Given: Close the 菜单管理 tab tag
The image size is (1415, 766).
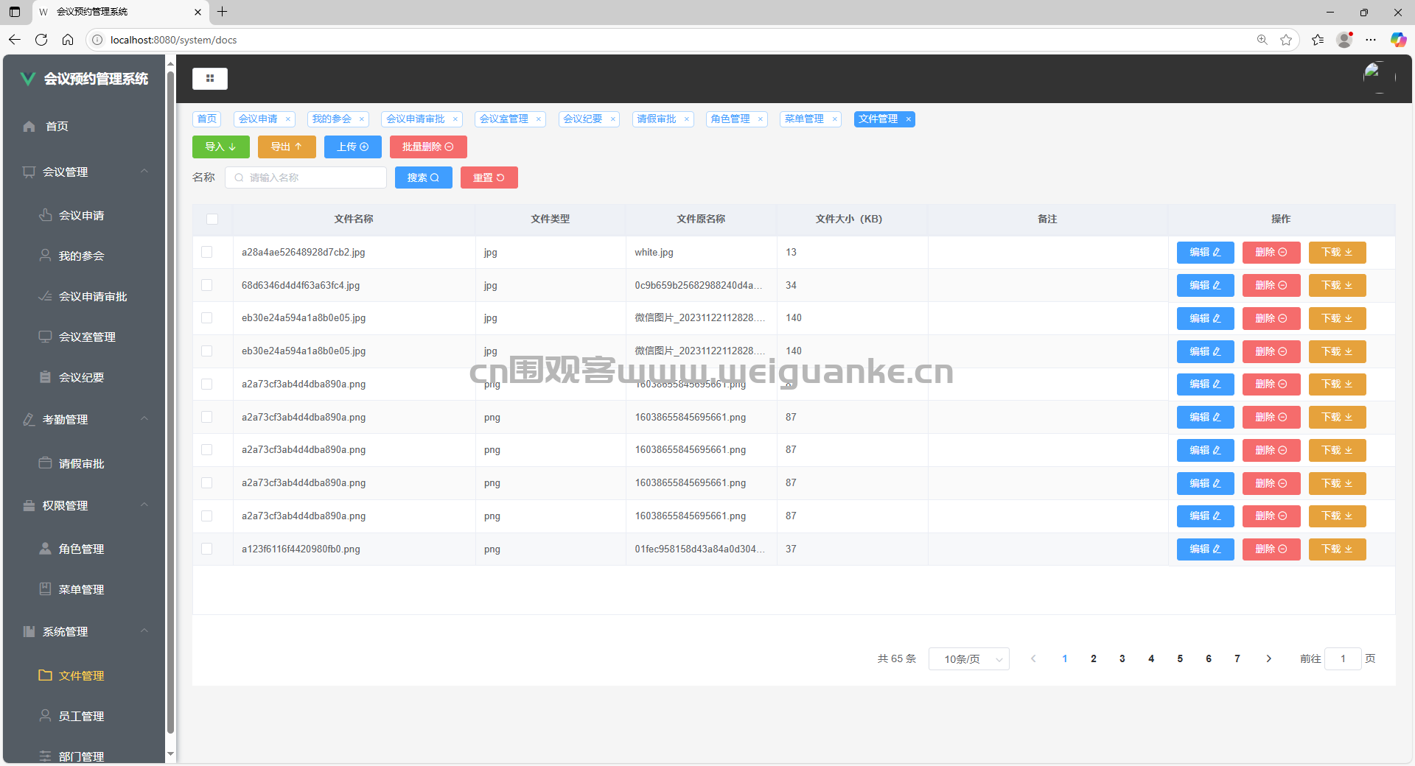Looking at the screenshot, I should (x=834, y=119).
